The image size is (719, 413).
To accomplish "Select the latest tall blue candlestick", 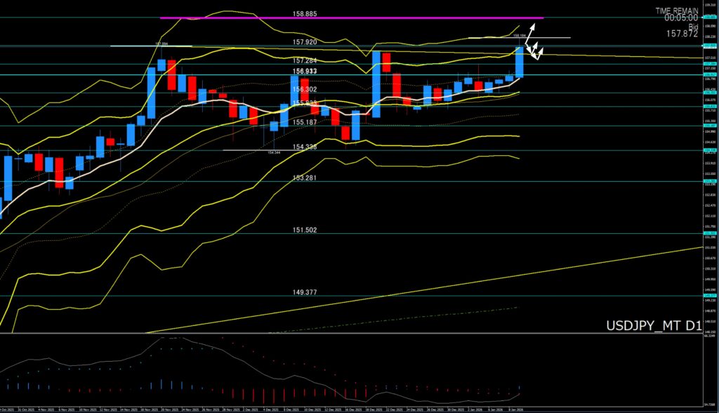I will tap(520, 62).
